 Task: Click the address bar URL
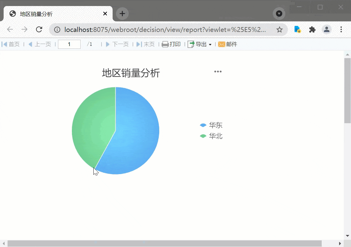(x=165, y=30)
